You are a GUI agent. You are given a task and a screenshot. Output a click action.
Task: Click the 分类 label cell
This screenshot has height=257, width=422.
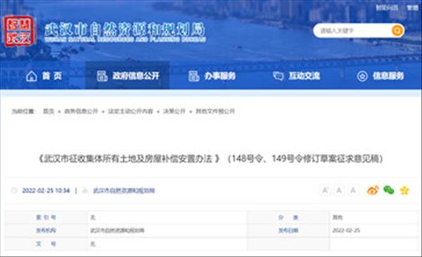(x=288, y=218)
